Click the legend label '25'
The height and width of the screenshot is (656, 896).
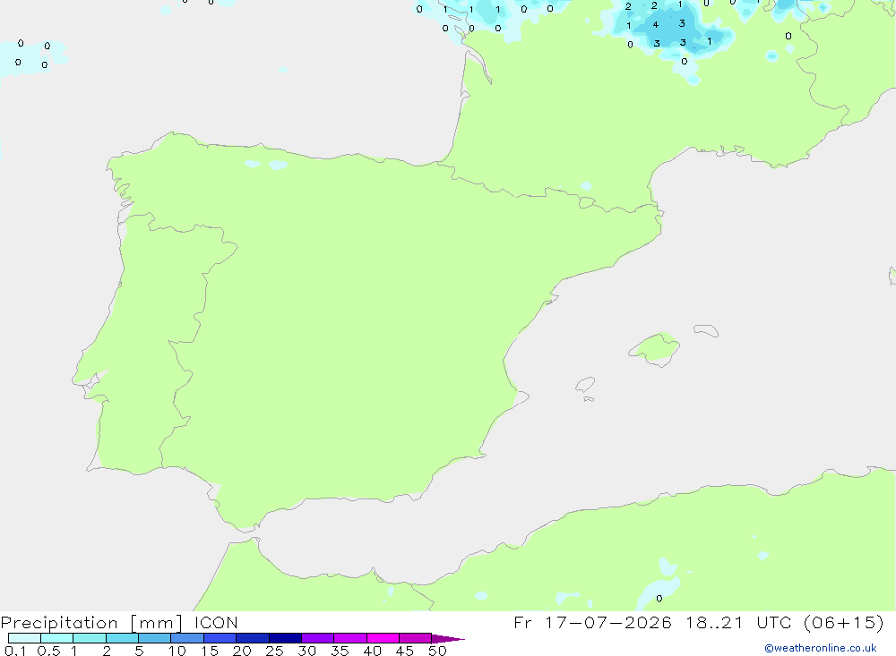[274, 651]
